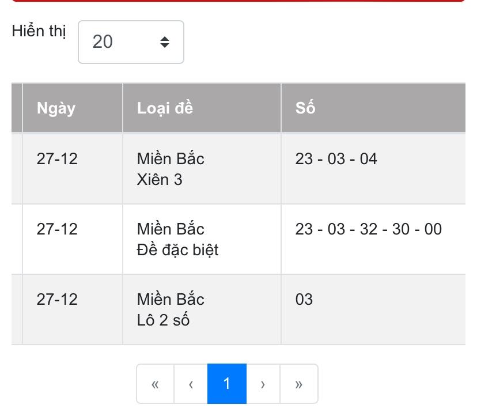Select the "Miền Bắc Đề đặc biệt" cell
The image size is (477, 416).
coord(177,239)
